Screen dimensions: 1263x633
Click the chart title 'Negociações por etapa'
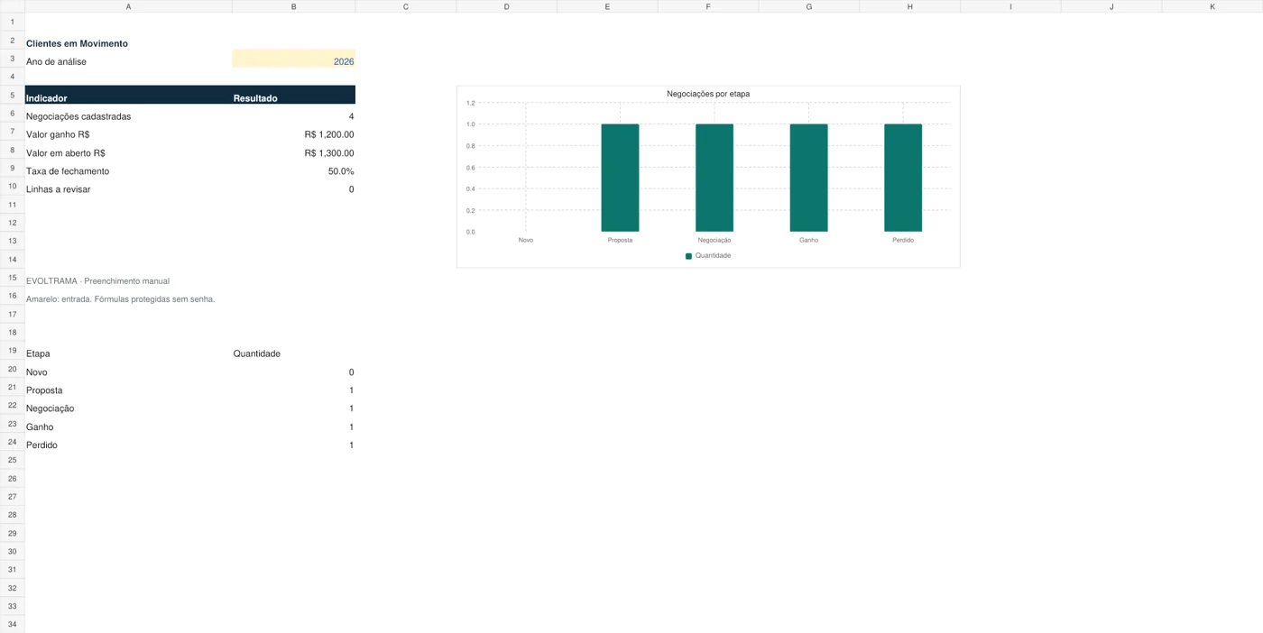click(x=708, y=94)
